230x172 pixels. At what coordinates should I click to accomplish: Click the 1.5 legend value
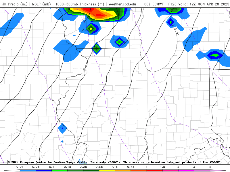tap(162, 167)
